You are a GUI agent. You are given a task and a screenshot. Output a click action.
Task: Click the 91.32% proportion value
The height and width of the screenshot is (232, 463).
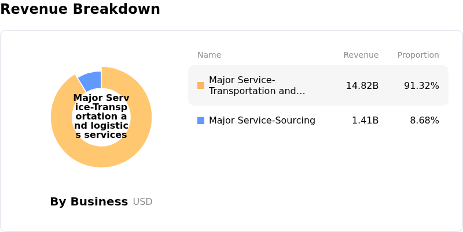(421, 85)
